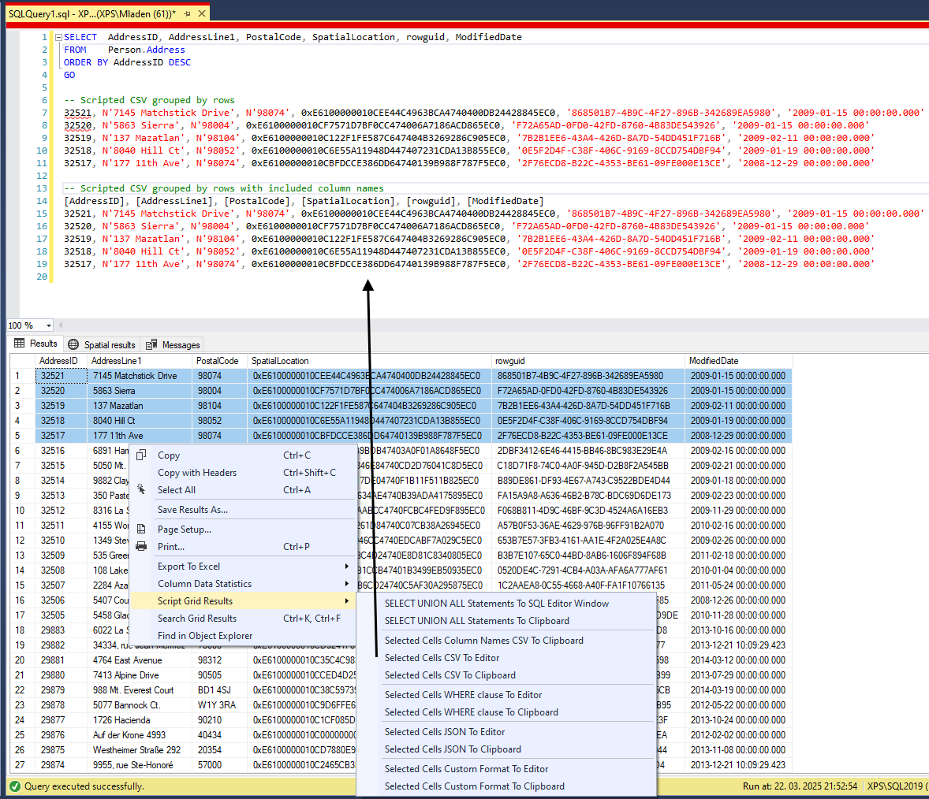Screen dimensions: 929x799
Task: Click the XPS\SQL2019 server status entry
Action: coord(897,786)
